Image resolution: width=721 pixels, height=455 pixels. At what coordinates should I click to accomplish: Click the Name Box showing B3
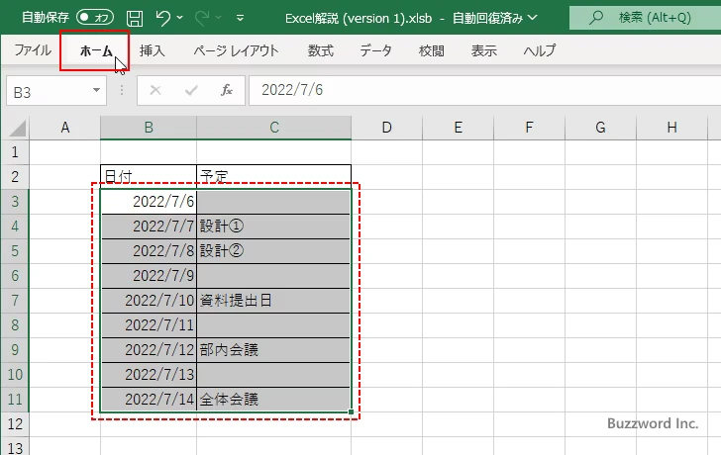49,91
